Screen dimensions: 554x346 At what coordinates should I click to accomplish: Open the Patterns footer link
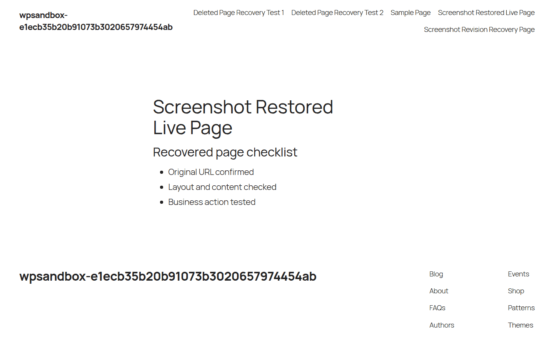521,308
